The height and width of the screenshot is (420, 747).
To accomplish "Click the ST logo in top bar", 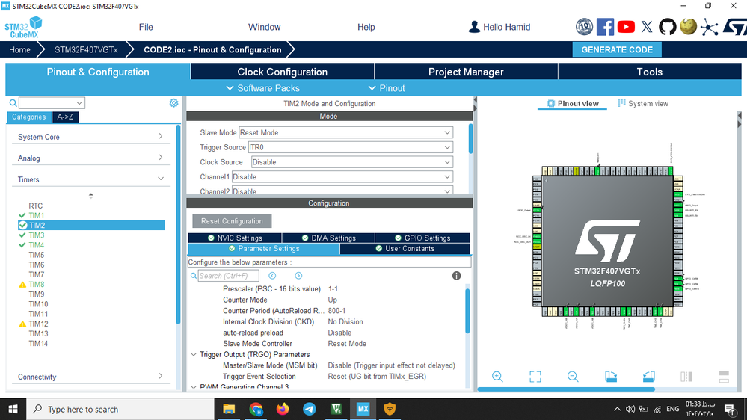I will coord(734,27).
